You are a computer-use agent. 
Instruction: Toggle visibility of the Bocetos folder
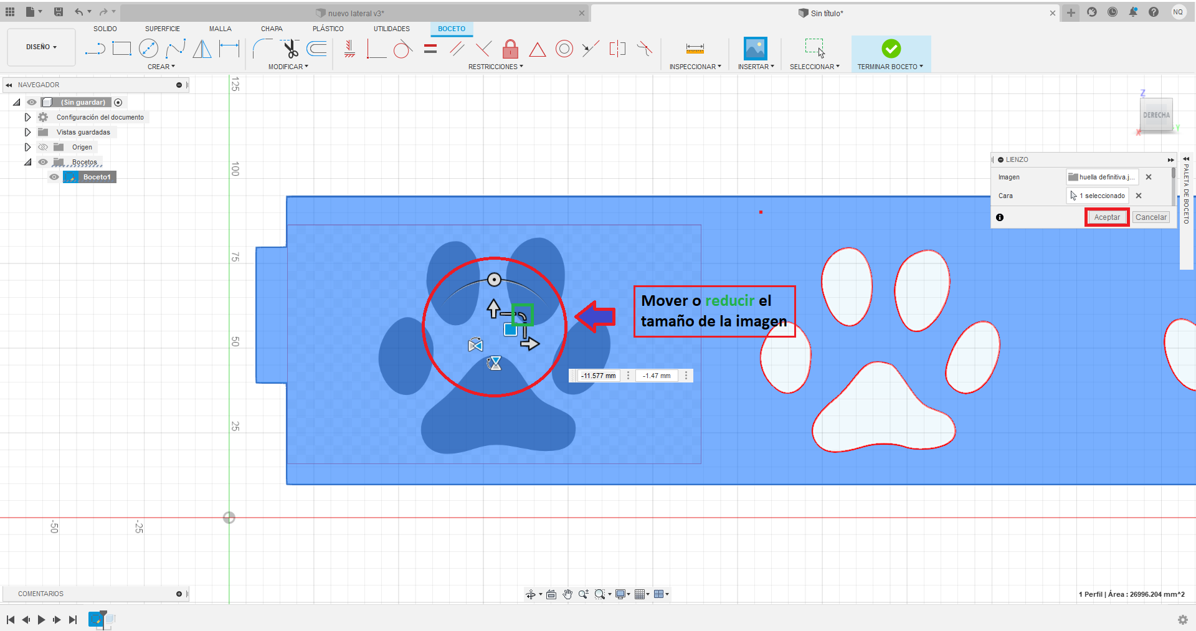click(43, 162)
